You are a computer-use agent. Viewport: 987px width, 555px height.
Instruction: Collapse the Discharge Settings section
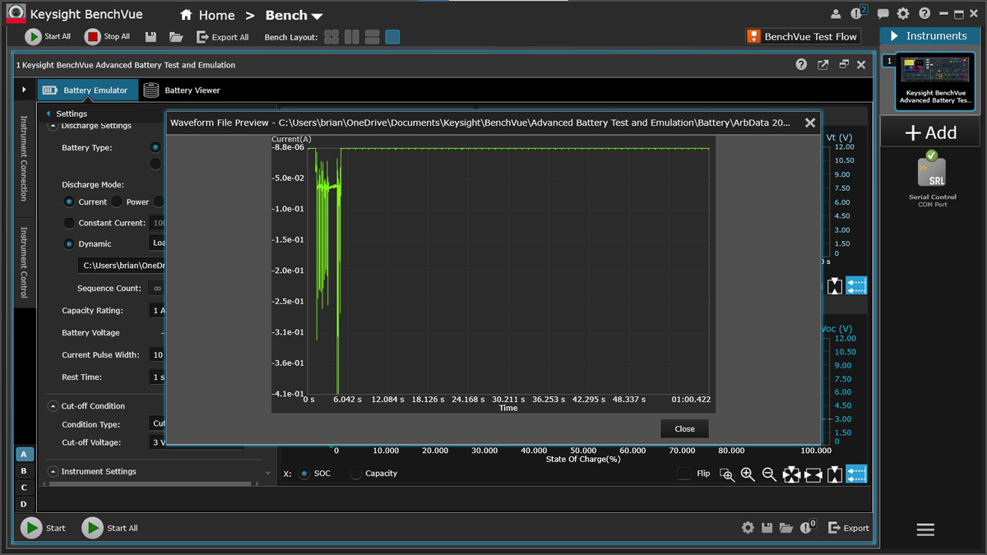(x=53, y=126)
